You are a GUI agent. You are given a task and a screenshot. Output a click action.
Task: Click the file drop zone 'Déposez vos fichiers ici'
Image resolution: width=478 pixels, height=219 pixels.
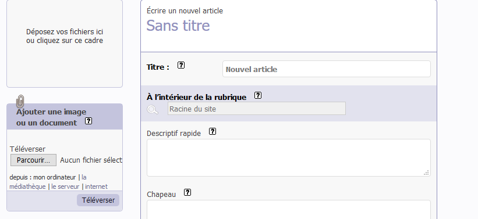coord(65,44)
